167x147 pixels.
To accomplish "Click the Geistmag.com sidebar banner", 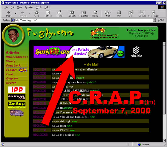I will click(x=17, y=97).
